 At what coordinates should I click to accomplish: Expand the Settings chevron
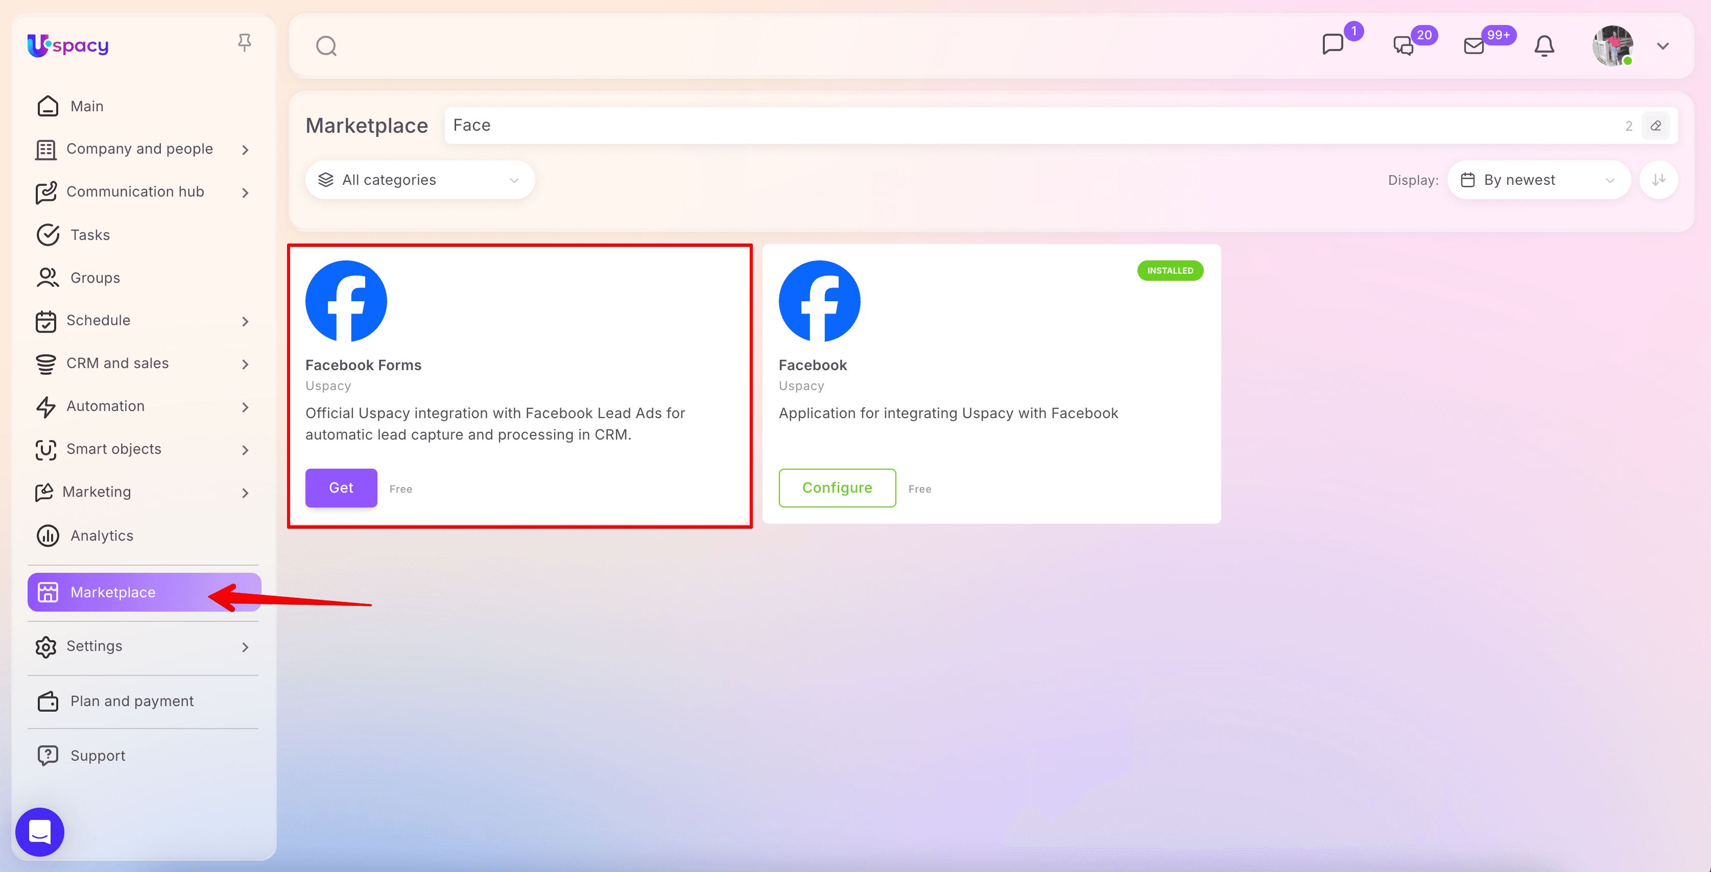click(245, 647)
